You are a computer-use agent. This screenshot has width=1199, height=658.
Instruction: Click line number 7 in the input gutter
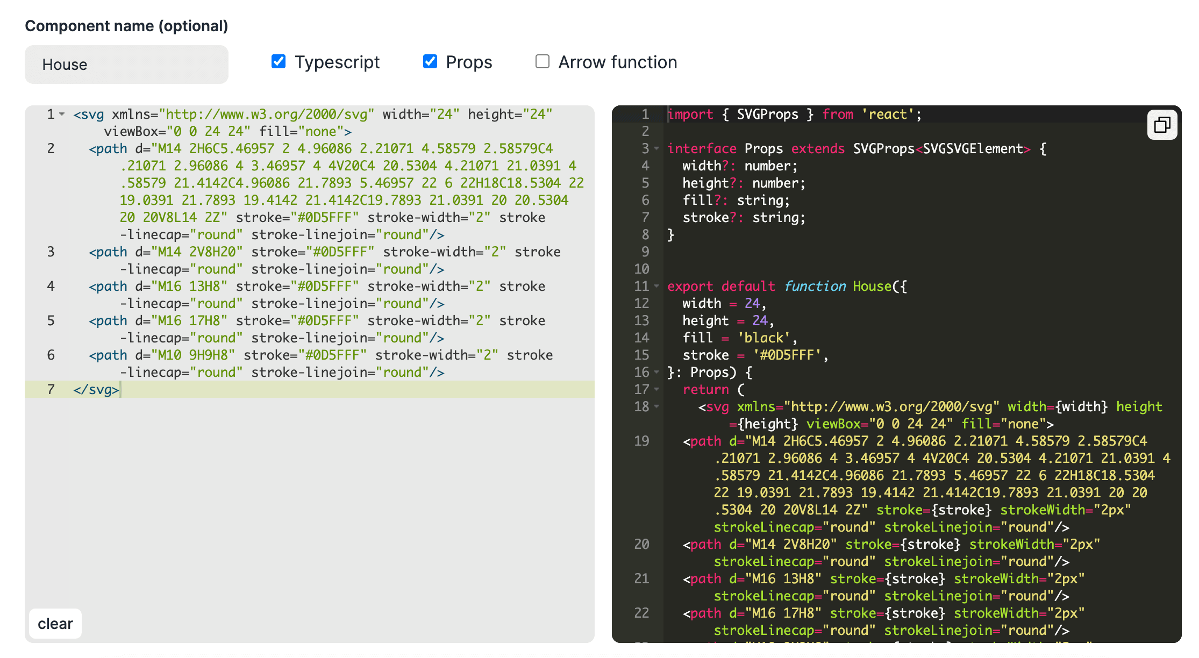click(x=51, y=389)
